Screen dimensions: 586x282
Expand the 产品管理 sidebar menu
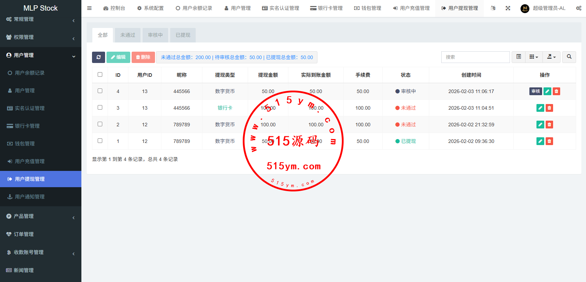tap(40, 216)
